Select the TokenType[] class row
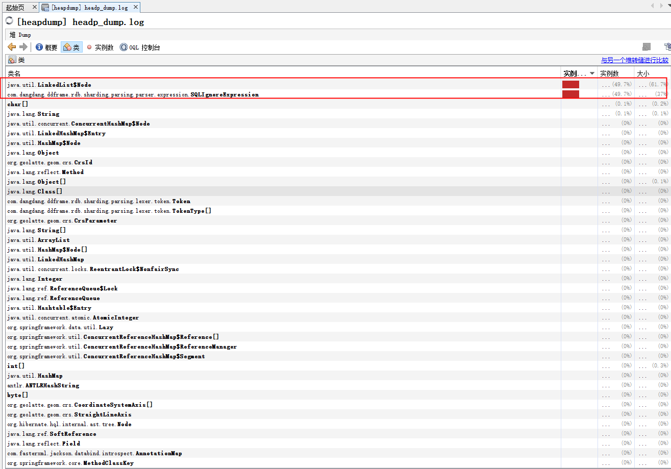Screen dimensions: 671x469 (337, 211)
